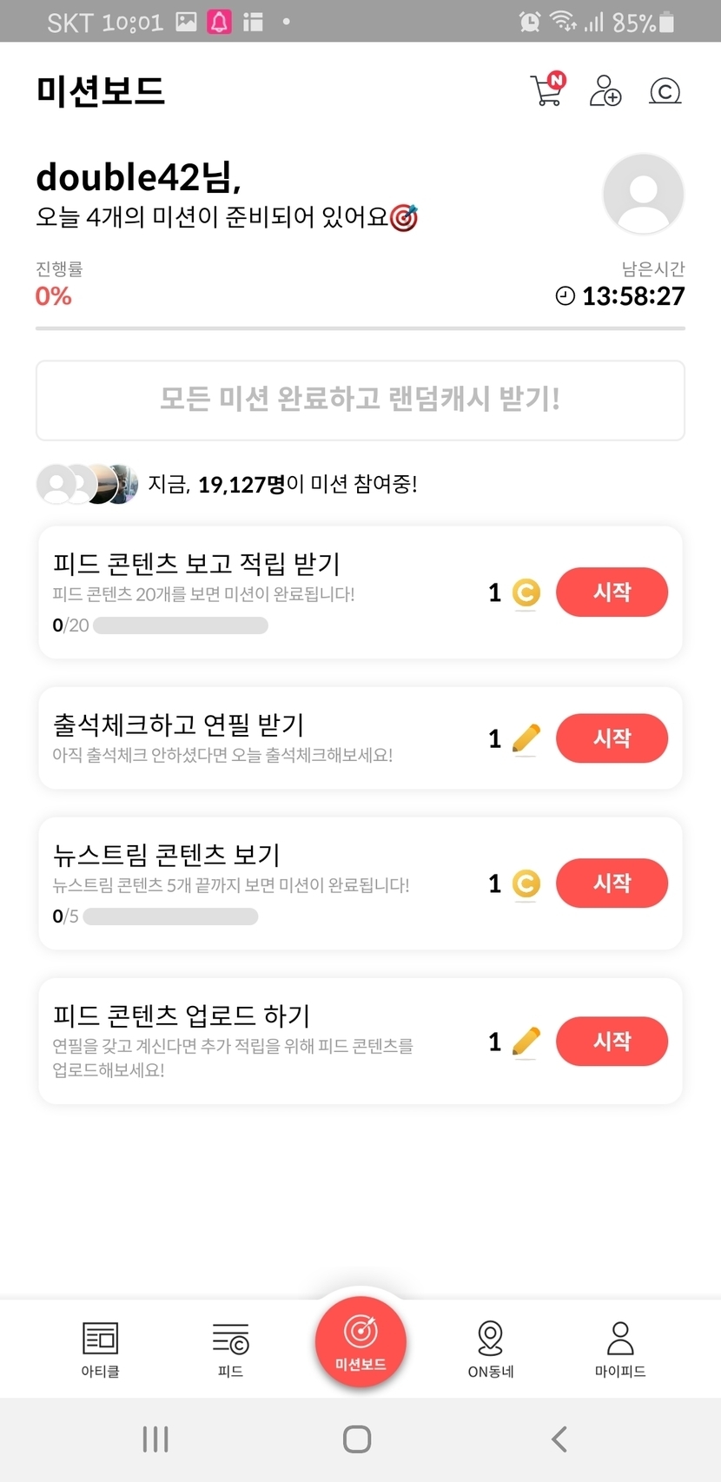Viewport: 721px width, 1482px height.
Task: Start the feed content viewing mission
Action: click(612, 592)
